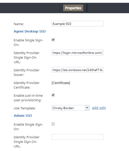Select the Admin SSO section heading
The image size is (129, 151).
pyautogui.click(x=23, y=115)
